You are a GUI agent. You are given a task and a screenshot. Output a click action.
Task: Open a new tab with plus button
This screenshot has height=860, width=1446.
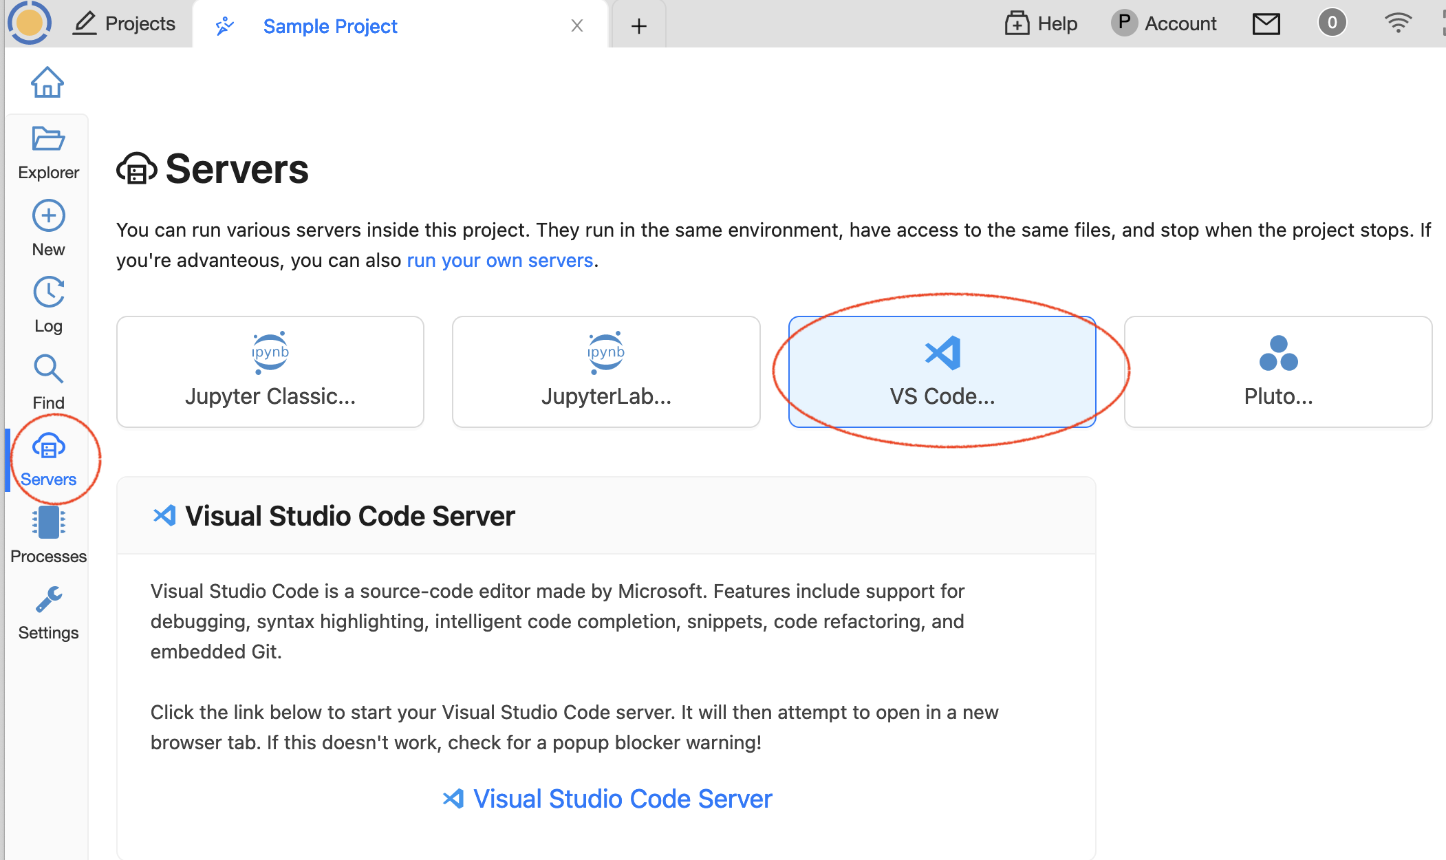pos(638,26)
